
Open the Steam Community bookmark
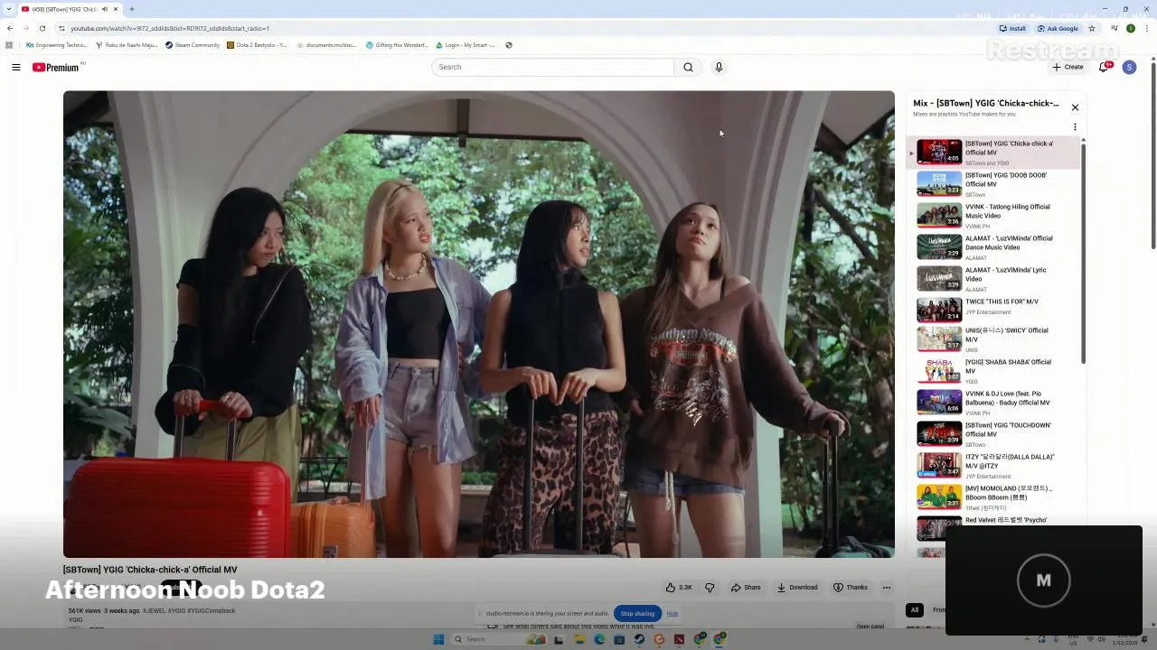tap(193, 45)
